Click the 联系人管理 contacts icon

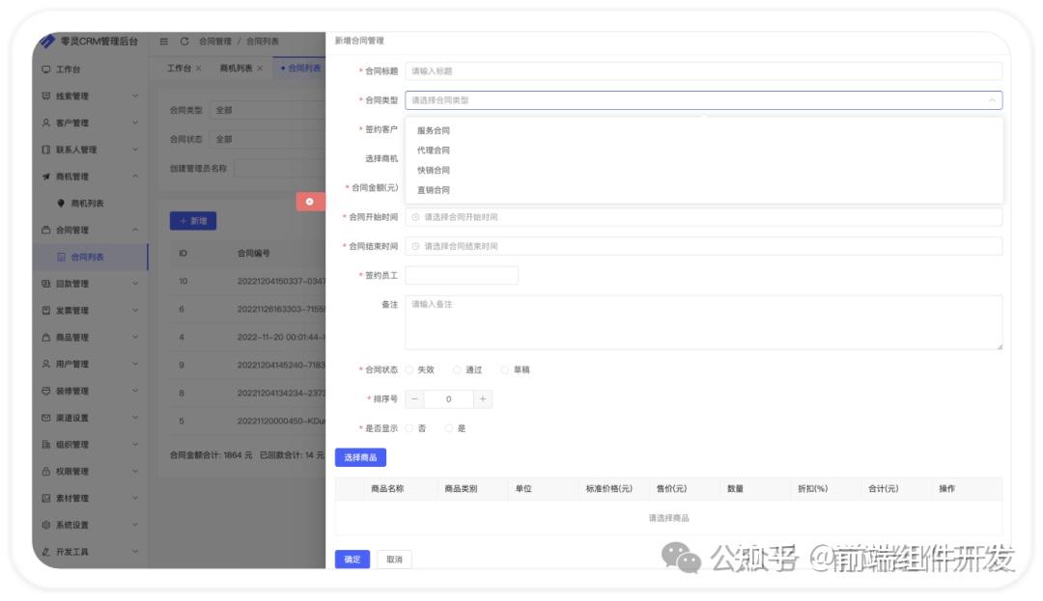tap(46, 150)
